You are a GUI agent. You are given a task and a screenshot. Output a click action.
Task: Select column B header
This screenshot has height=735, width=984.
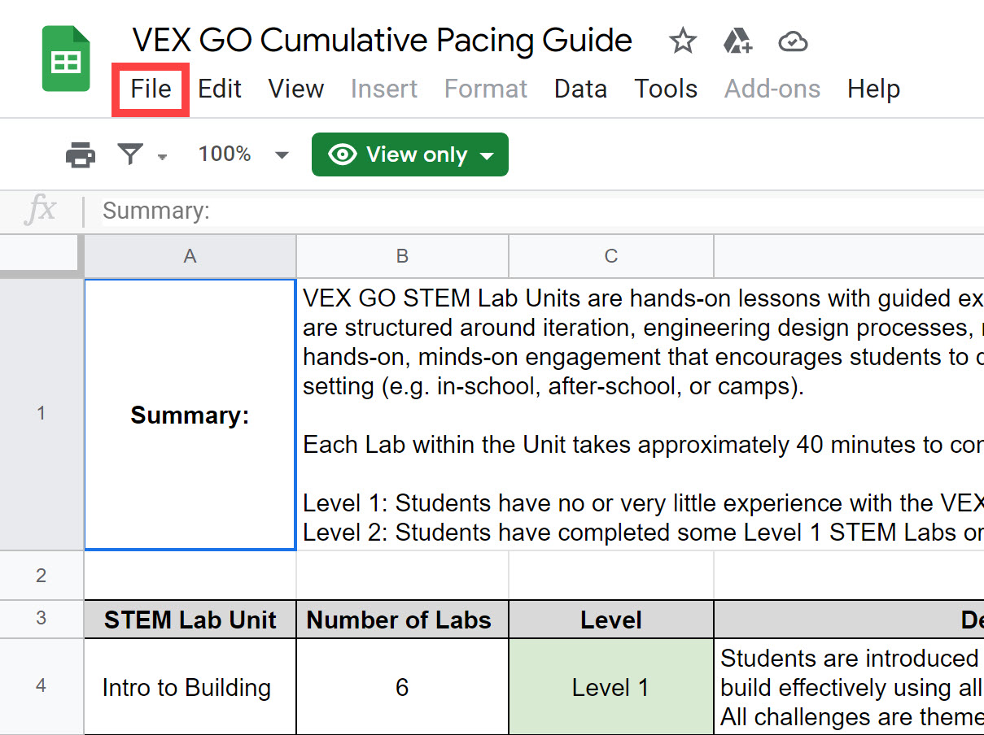point(401,255)
